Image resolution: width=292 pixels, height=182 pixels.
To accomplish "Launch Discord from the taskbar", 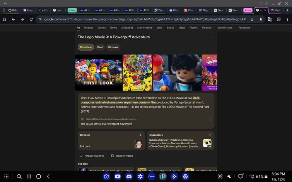I will point(129,177).
